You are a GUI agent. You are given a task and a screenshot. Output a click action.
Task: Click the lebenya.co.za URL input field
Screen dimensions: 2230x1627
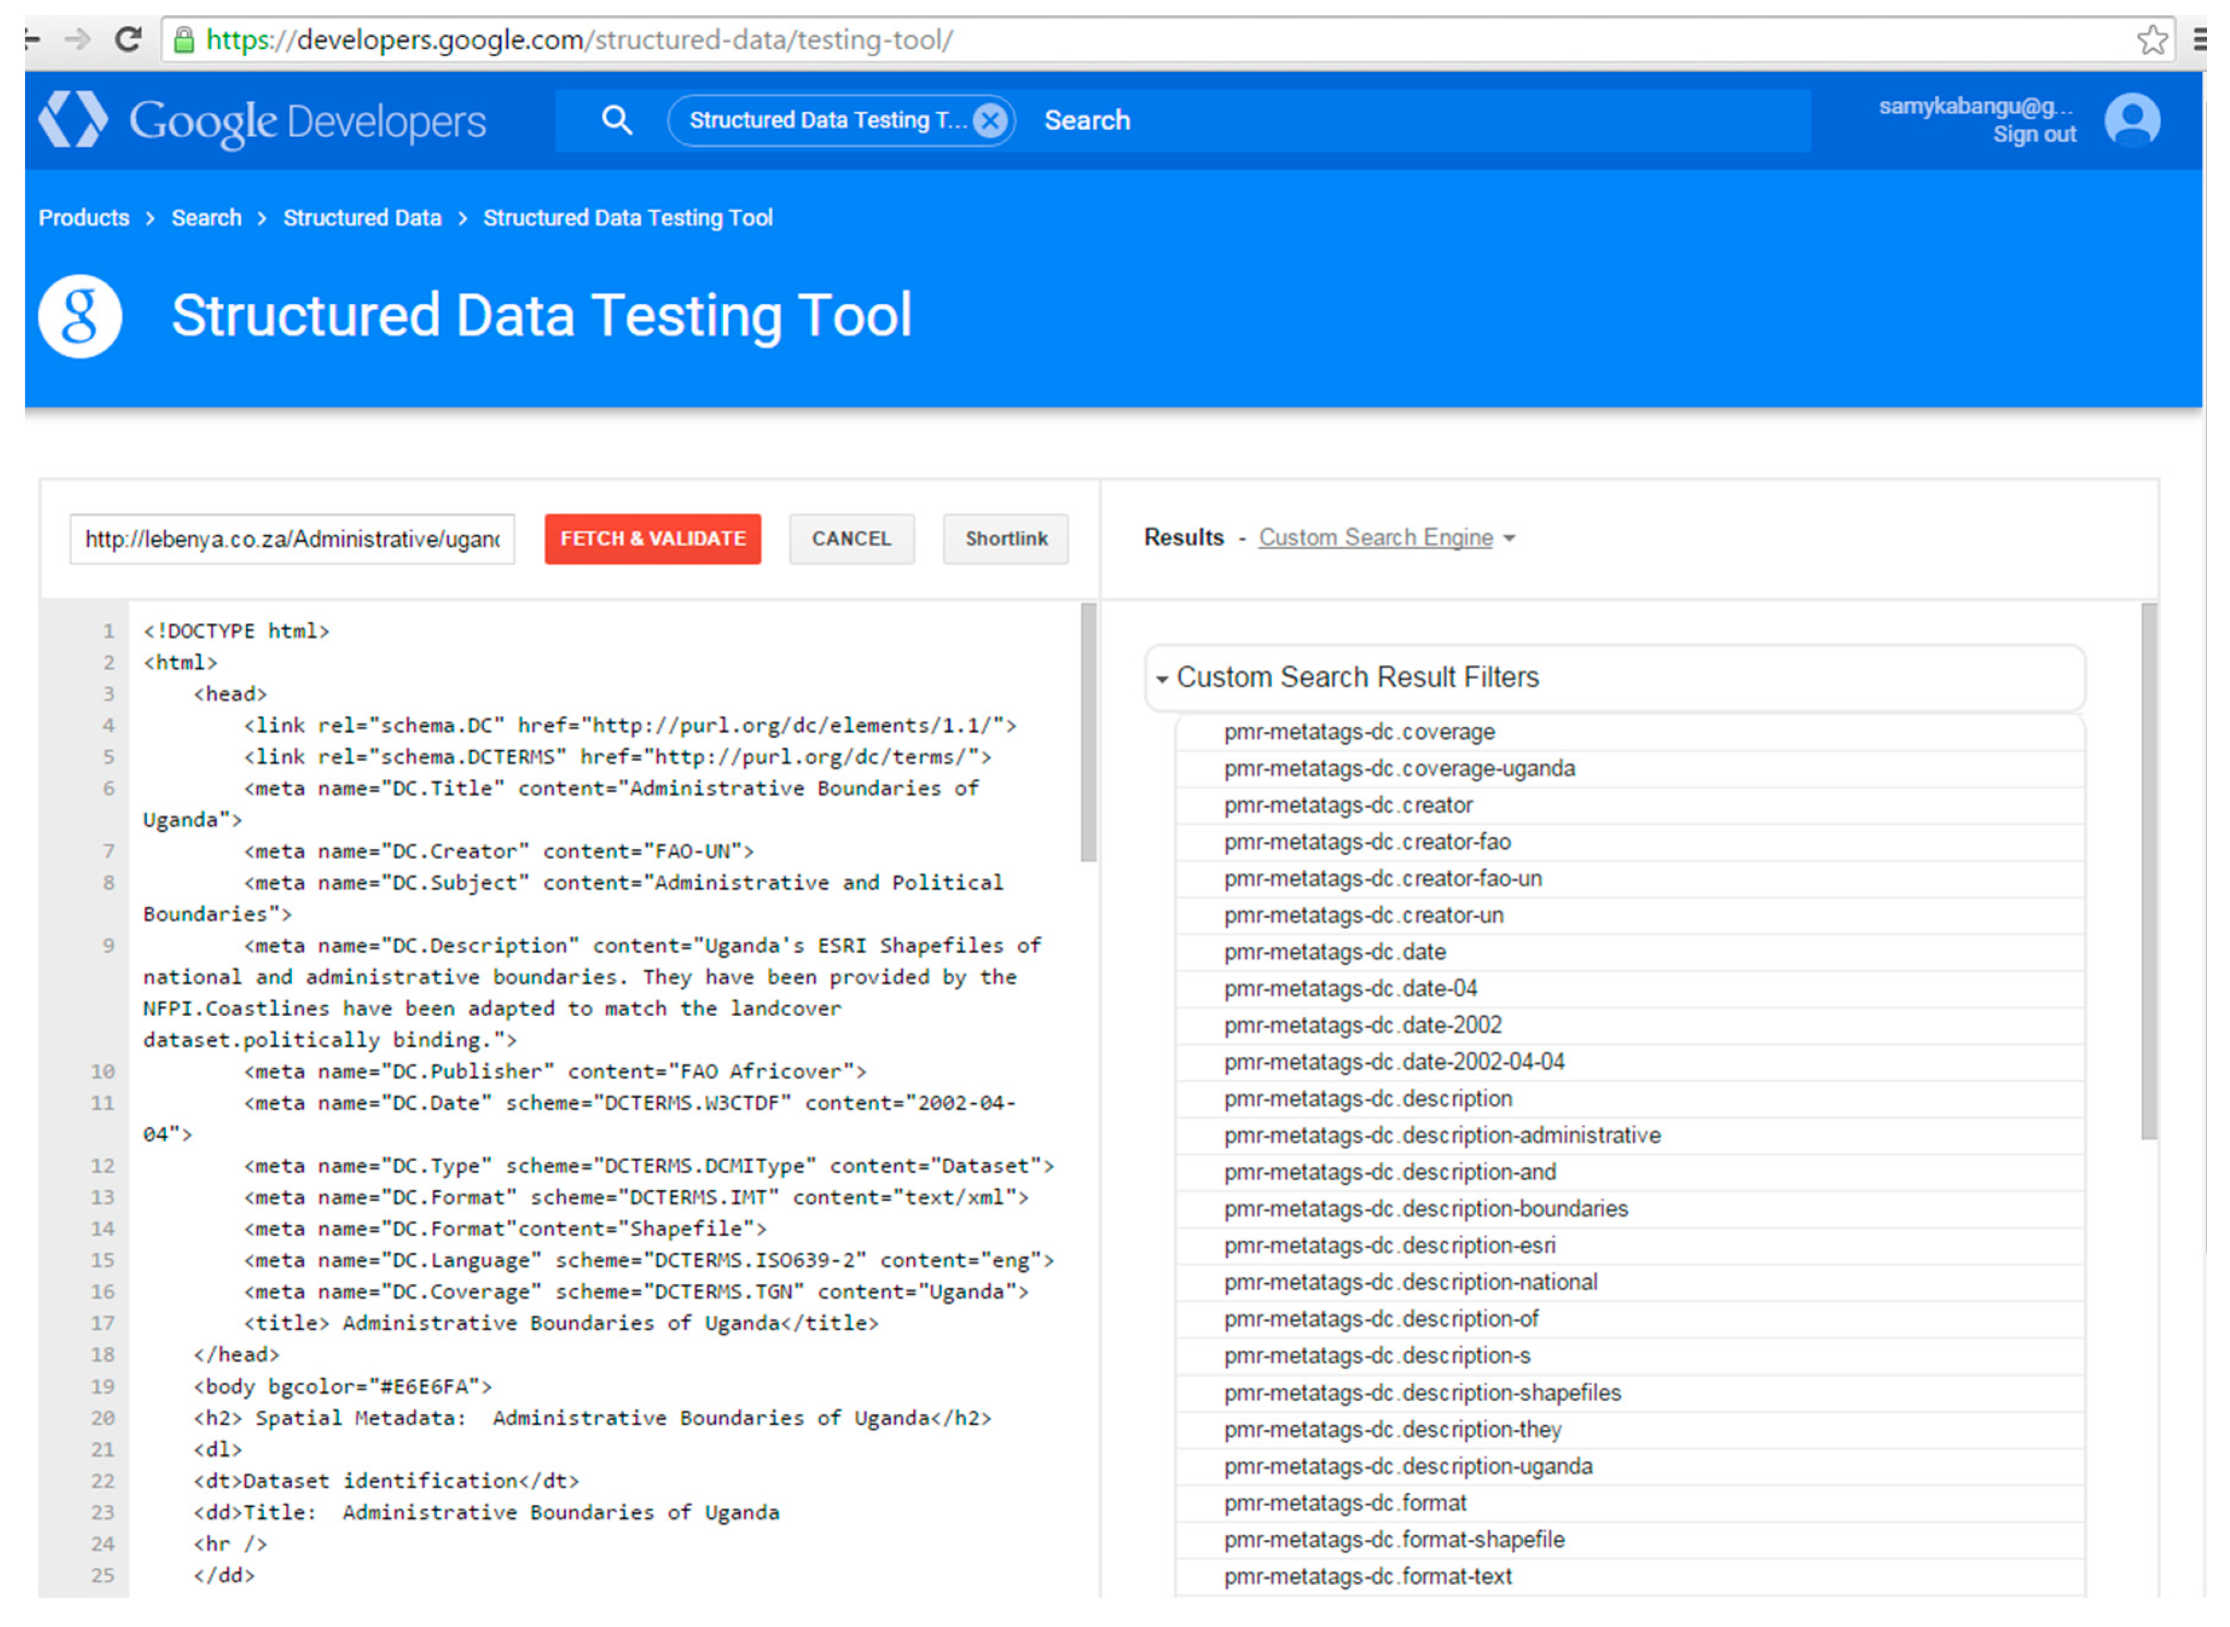(x=292, y=539)
